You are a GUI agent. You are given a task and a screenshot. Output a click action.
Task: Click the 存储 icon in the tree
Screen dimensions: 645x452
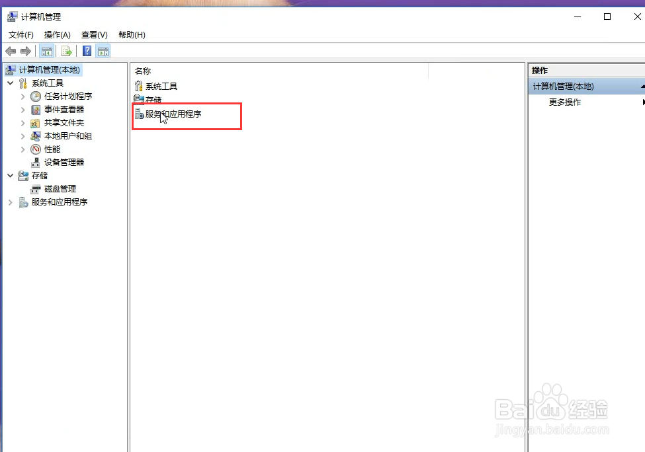point(23,176)
